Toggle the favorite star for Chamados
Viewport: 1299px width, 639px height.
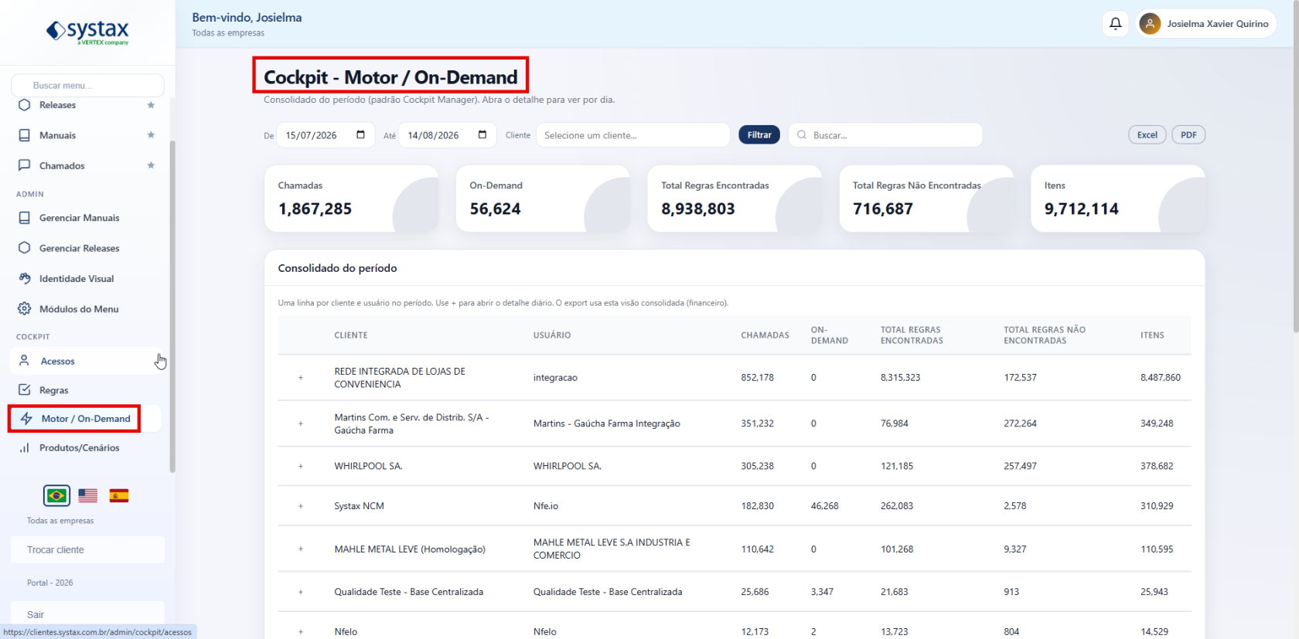[x=151, y=165]
